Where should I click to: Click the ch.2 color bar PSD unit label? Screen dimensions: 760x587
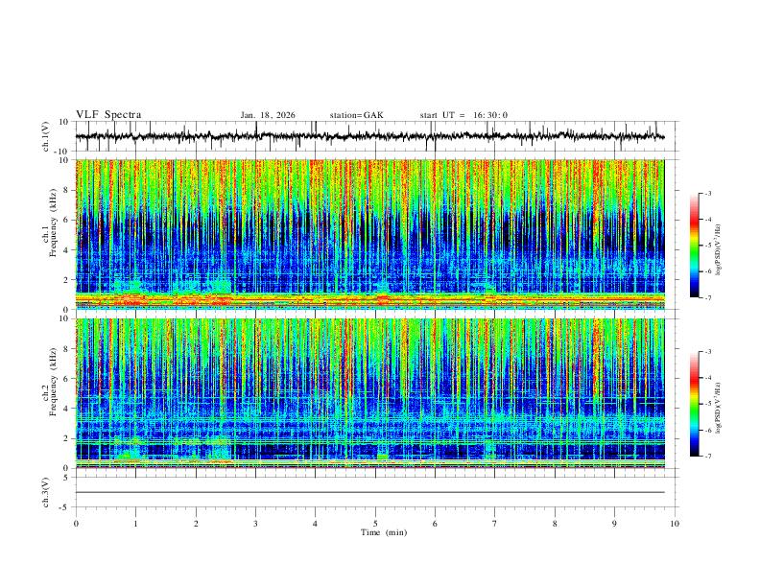point(719,408)
